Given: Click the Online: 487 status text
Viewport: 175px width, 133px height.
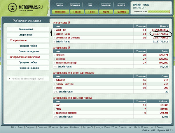Looking at the screenshot, I should point(149,130).
